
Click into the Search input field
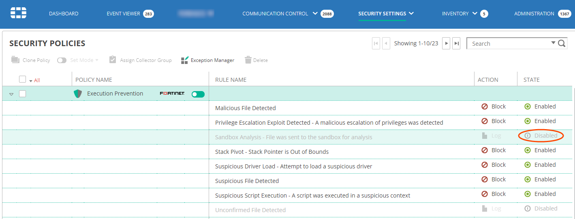[x=509, y=43]
